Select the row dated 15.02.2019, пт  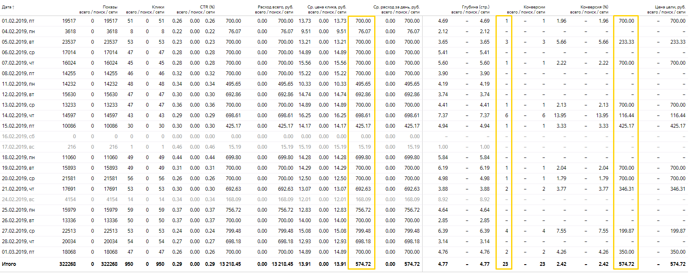tap(343, 126)
